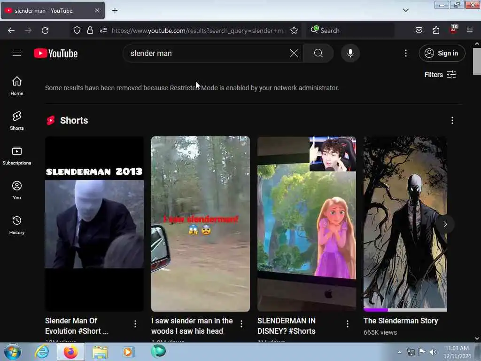Bookmark this page with the star icon
The height and width of the screenshot is (361, 481).
[x=294, y=31]
